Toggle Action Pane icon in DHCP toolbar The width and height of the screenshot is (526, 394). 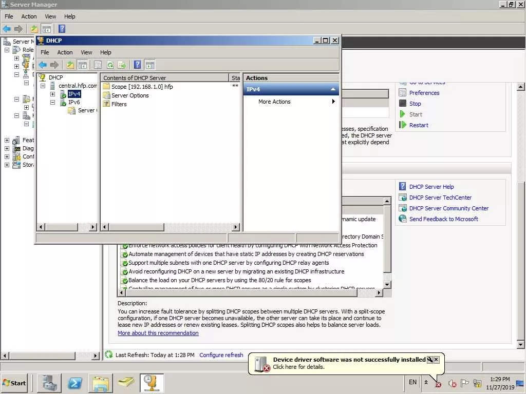(x=150, y=65)
